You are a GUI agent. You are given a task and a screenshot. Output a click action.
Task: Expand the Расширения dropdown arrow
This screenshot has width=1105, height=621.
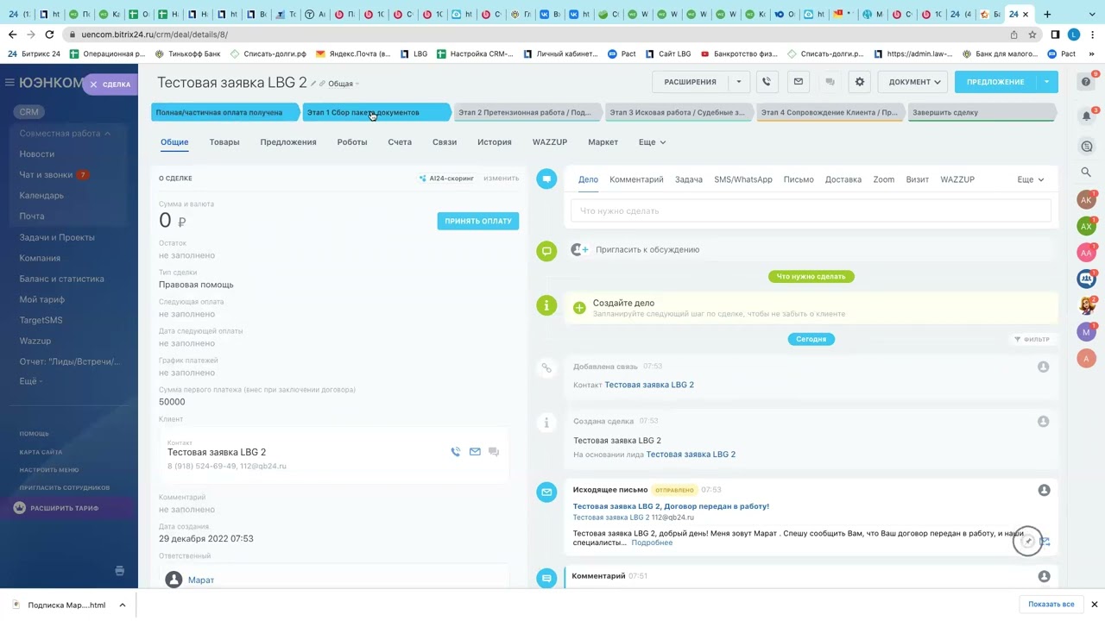(x=739, y=82)
